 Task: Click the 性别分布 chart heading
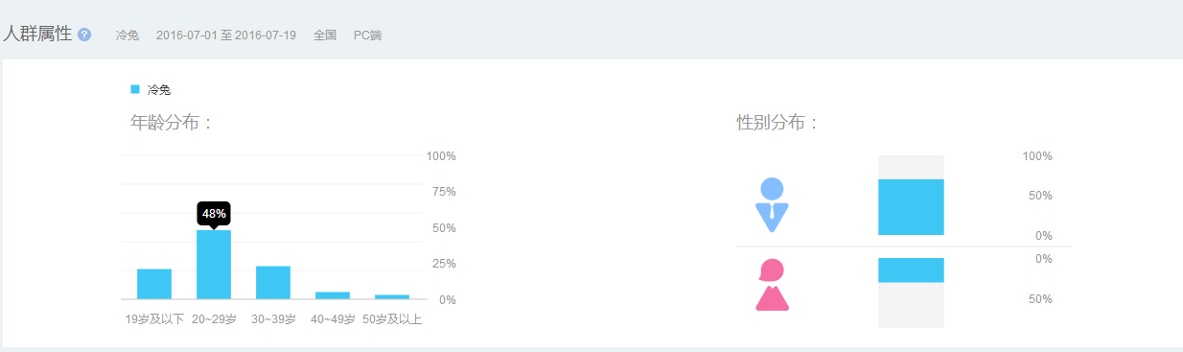[x=777, y=122]
